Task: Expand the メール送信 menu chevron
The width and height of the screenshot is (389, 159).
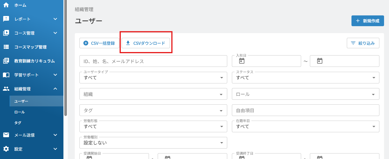Action: tap(55, 135)
